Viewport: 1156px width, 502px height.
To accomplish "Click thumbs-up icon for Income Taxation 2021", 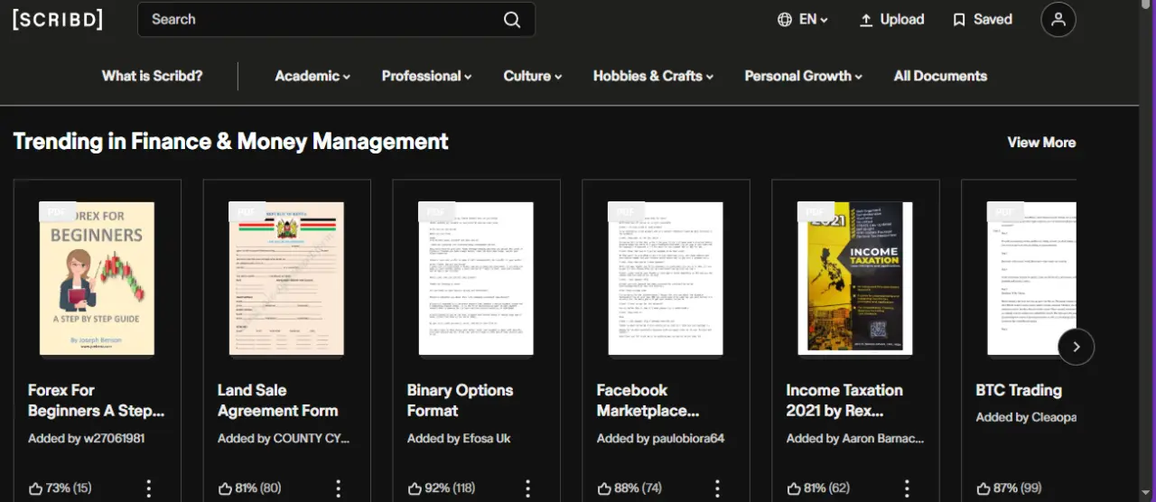I will (794, 488).
